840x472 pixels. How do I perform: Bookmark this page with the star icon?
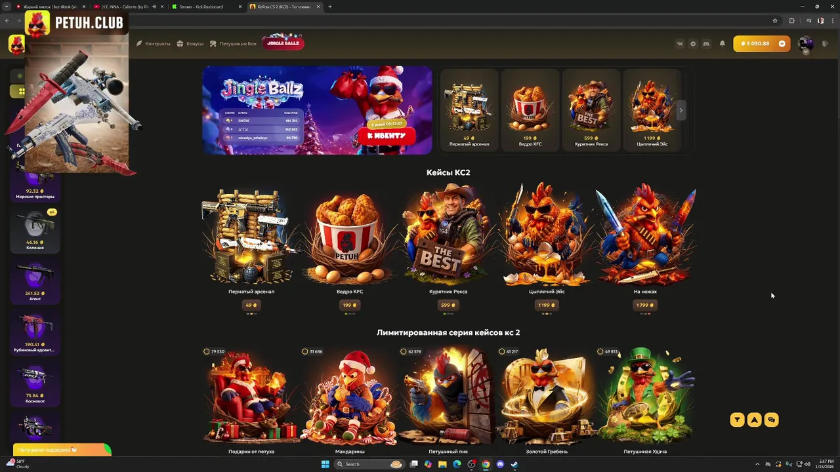pos(775,20)
